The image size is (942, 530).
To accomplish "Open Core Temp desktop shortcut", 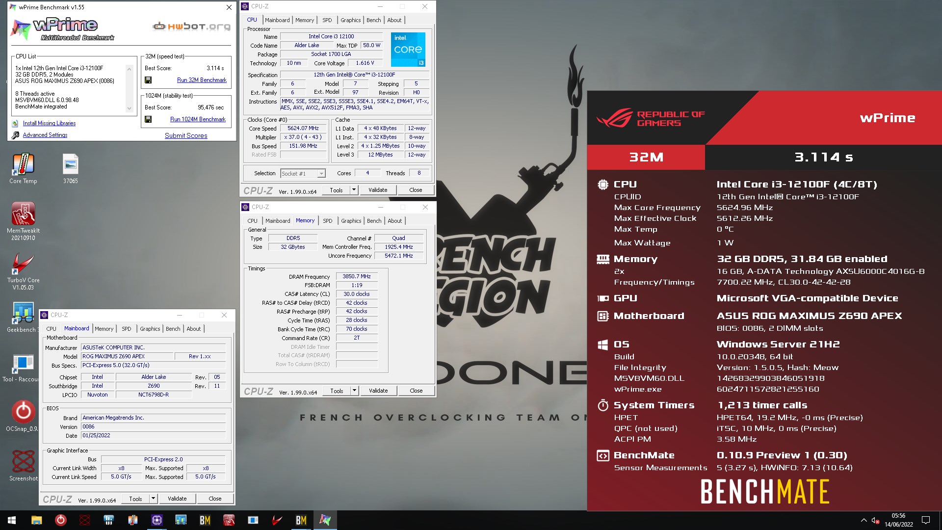I will [x=23, y=169].
